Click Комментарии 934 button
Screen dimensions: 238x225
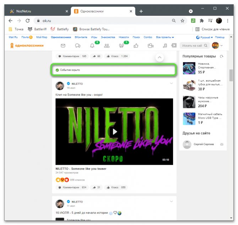[x=72, y=187]
